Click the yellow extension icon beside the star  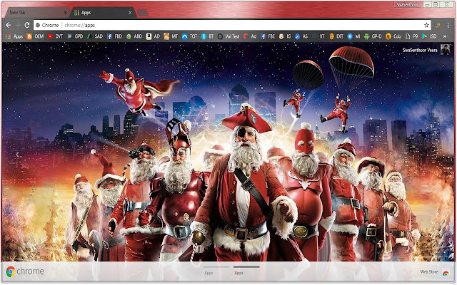point(438,26)
